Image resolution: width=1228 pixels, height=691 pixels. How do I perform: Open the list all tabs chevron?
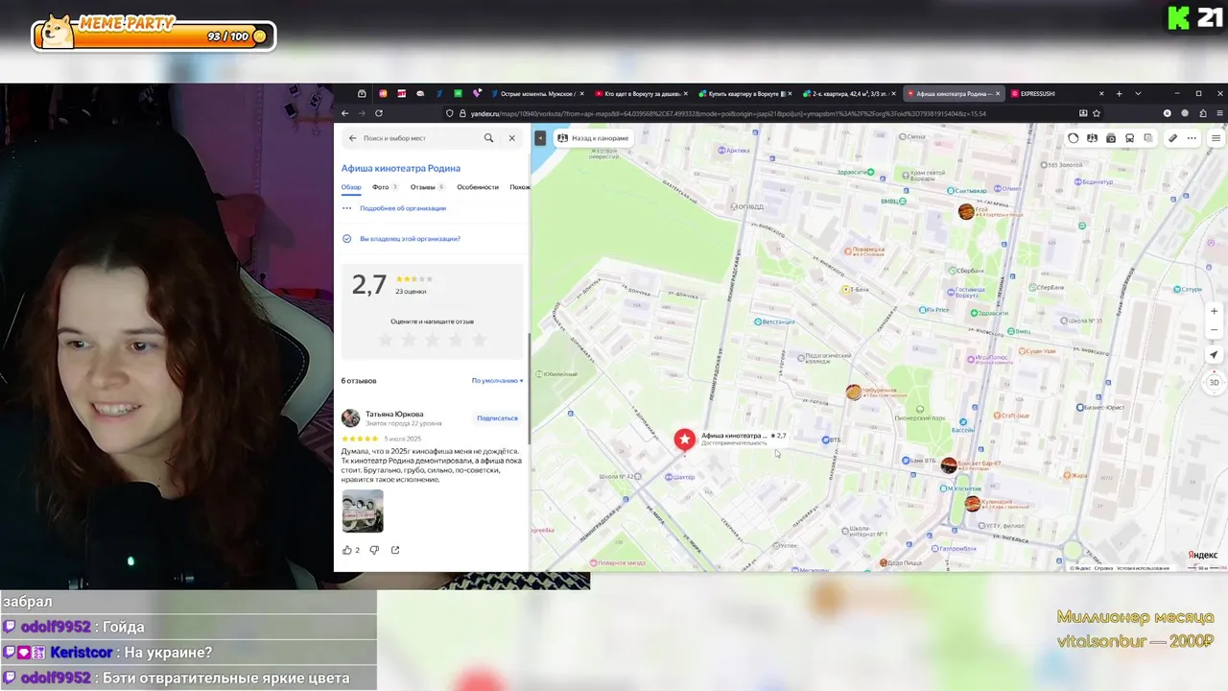[x=1138, y=94]
